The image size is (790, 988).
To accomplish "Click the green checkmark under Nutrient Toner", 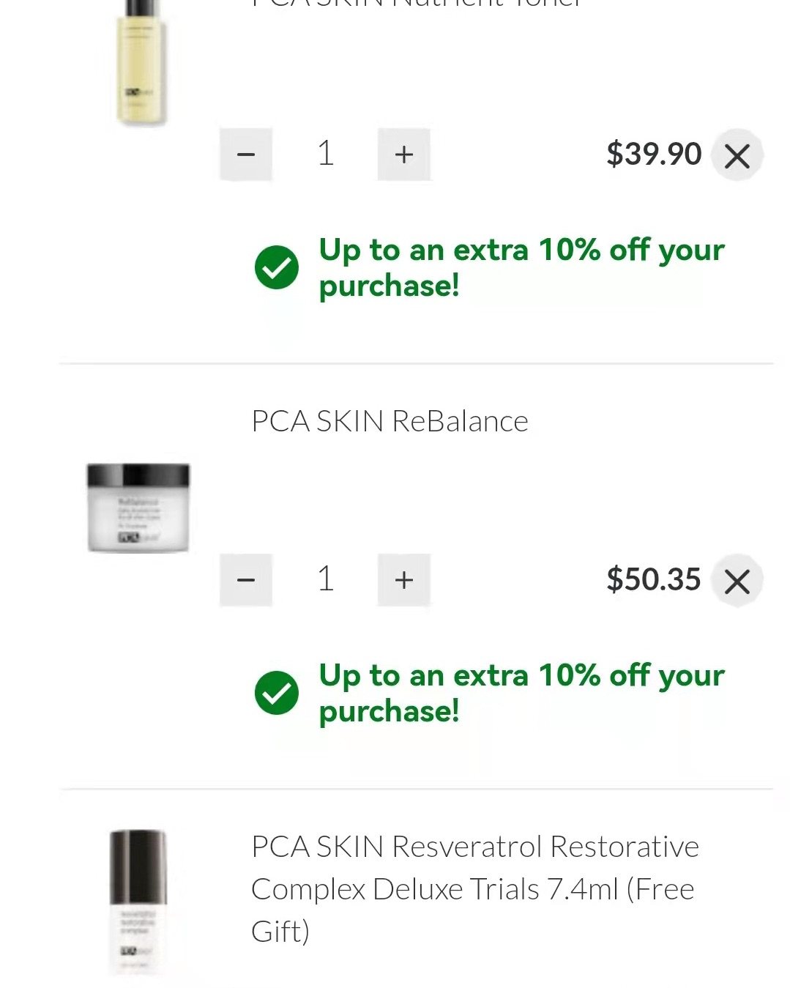I will tap(277, 267).
